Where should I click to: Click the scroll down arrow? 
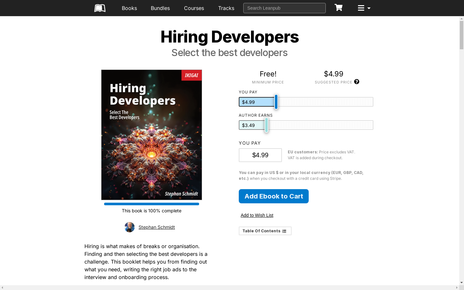point(461,283)
